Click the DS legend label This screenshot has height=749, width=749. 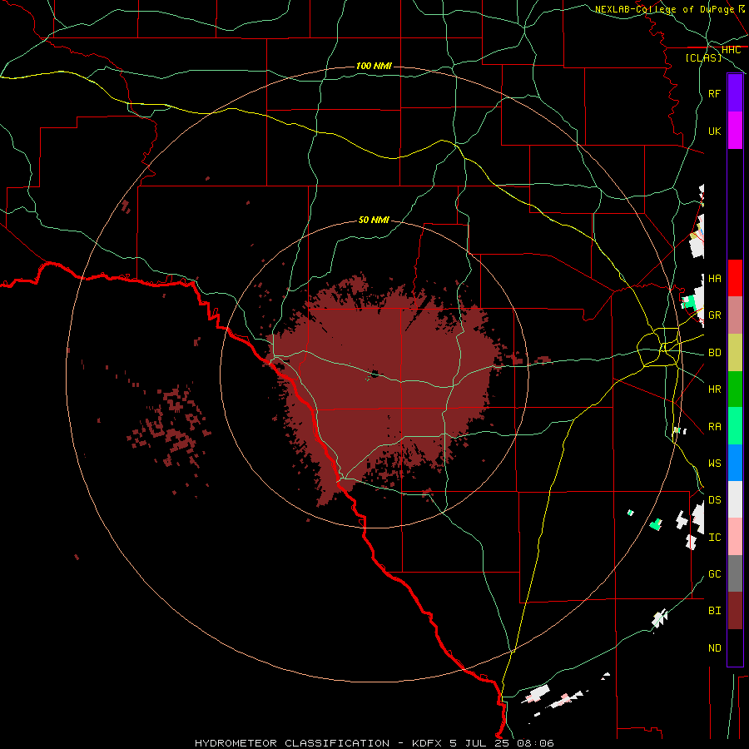[714, 500]
